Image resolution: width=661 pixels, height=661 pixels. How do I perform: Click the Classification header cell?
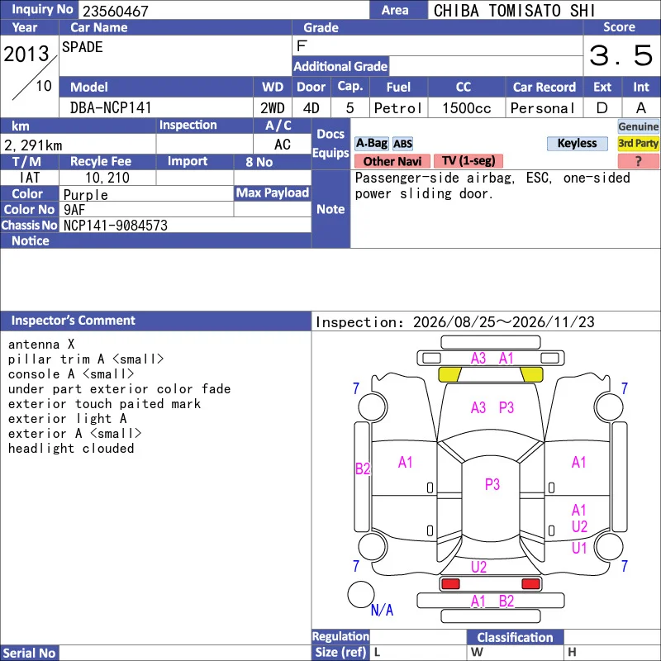pyautogui.click(x=515, y=637)
